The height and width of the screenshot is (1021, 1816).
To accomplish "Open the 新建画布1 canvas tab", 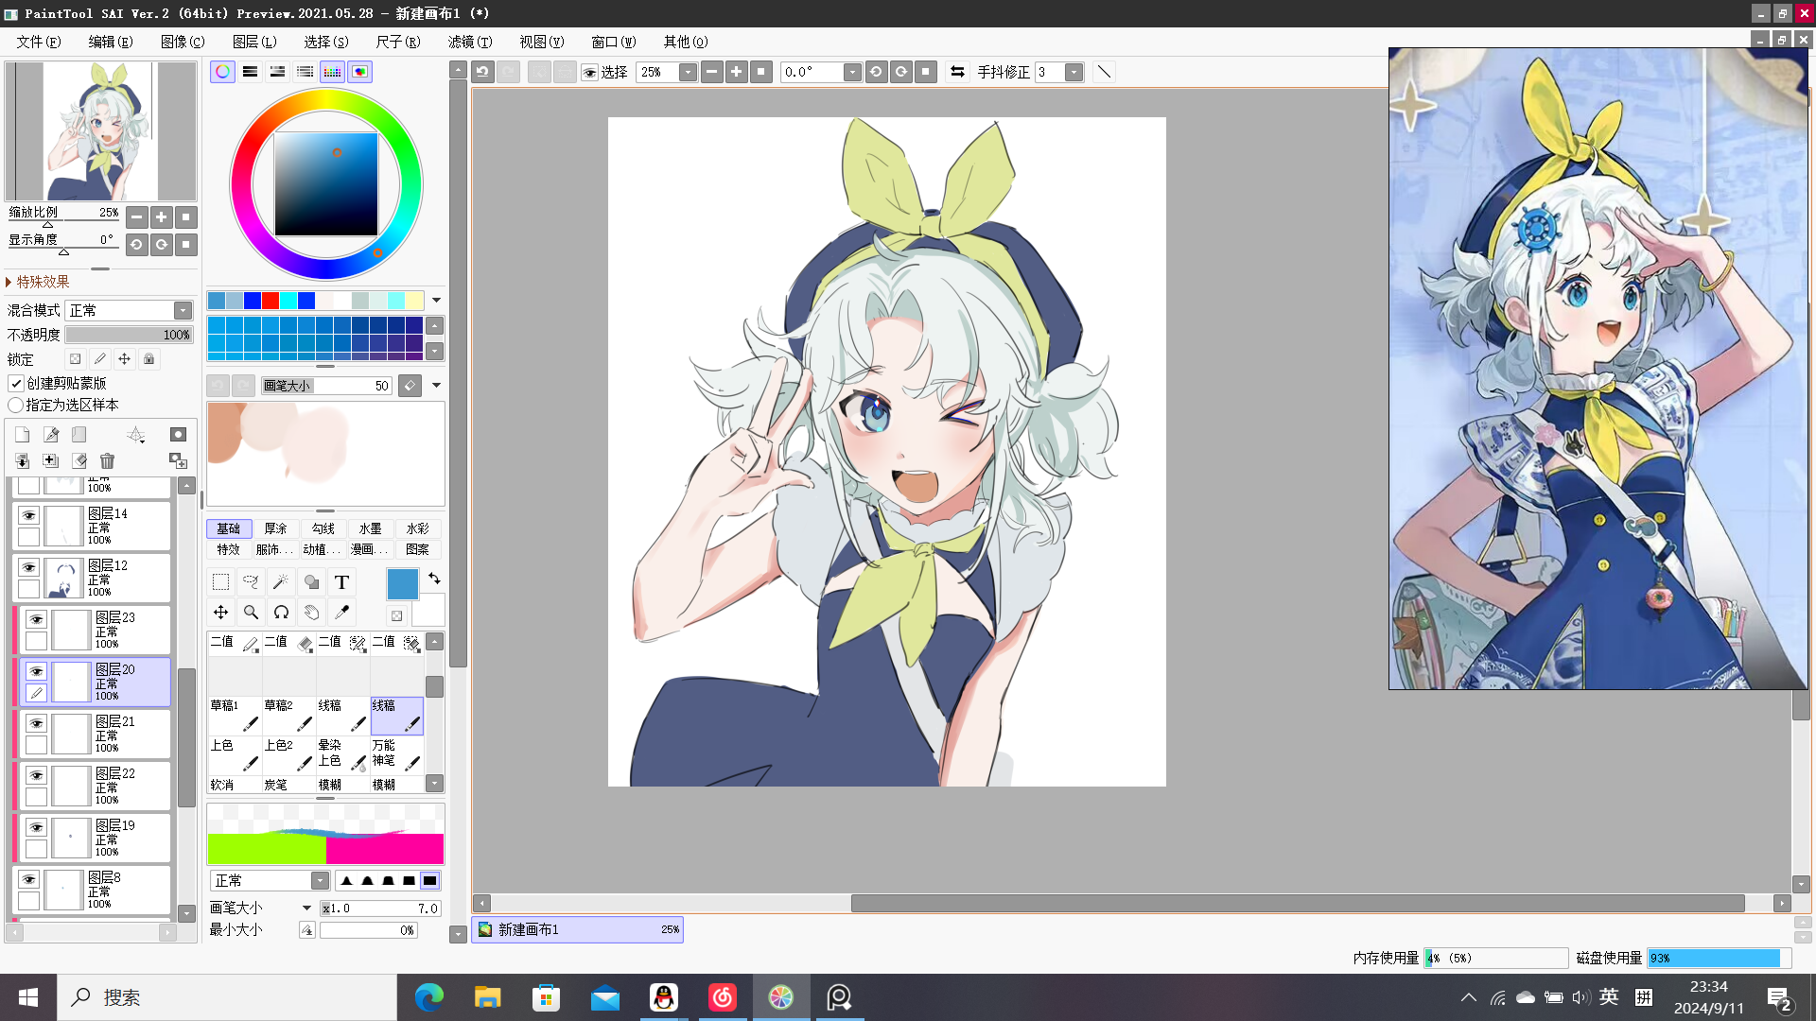I will click(x=577, y=929).
